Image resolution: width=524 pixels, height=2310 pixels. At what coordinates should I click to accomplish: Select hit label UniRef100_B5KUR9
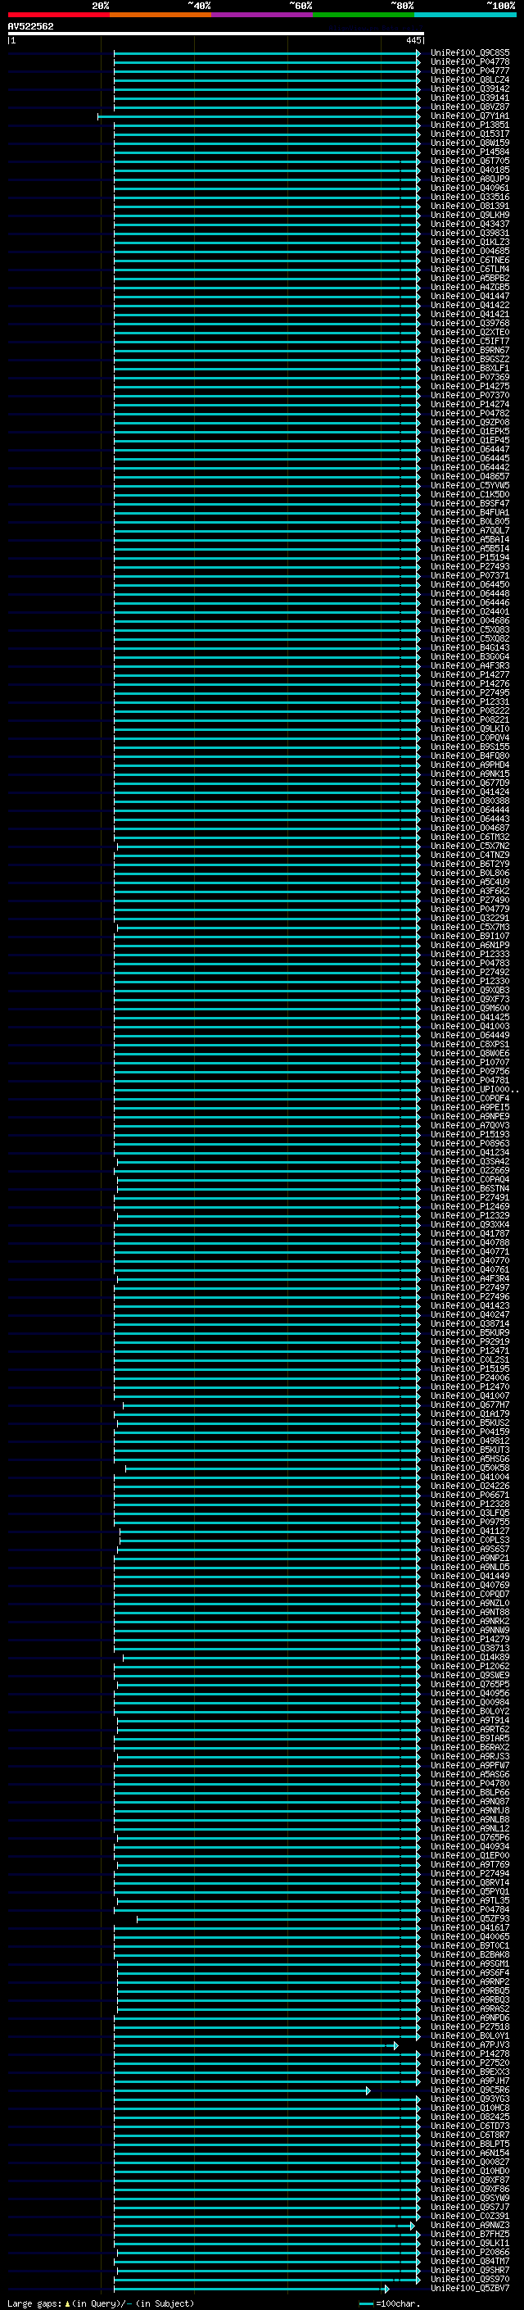click(470, 1332)
